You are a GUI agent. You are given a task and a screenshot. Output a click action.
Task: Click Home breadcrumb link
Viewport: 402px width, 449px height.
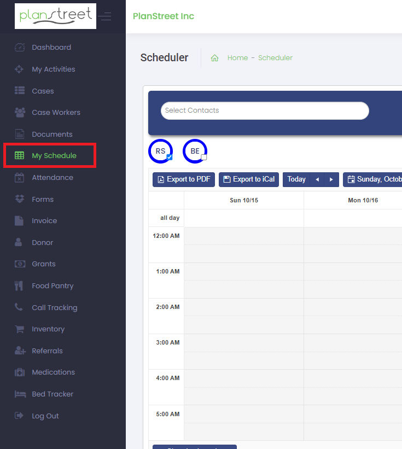click(x=238, y=58)
